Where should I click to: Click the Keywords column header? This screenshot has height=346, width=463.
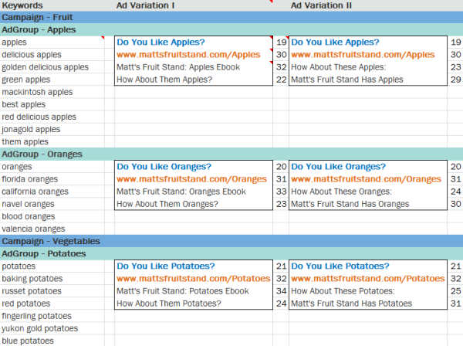23,5
